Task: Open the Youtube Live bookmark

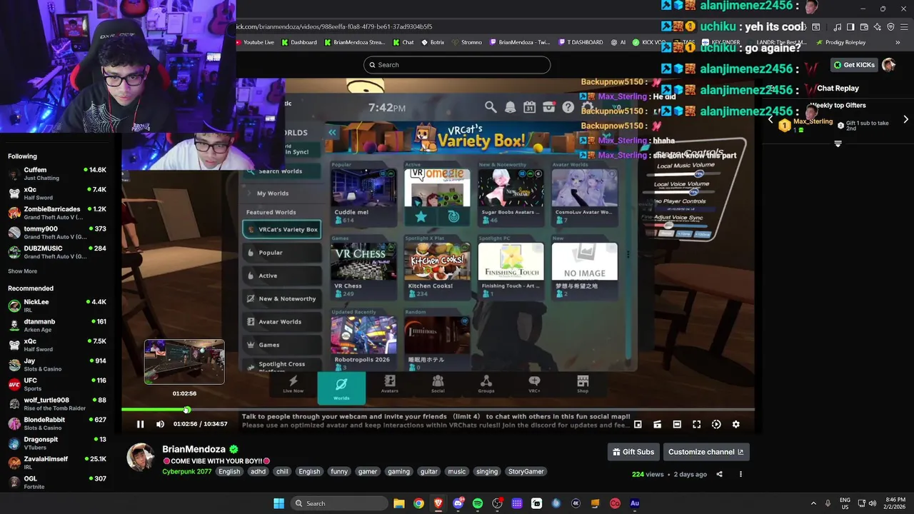Action: 255,42
